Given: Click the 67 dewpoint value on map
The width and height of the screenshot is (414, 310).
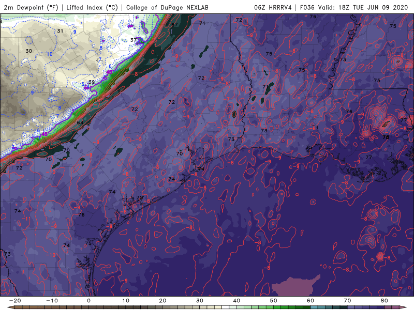Looking at the screenshot, I should pos(174,24).
